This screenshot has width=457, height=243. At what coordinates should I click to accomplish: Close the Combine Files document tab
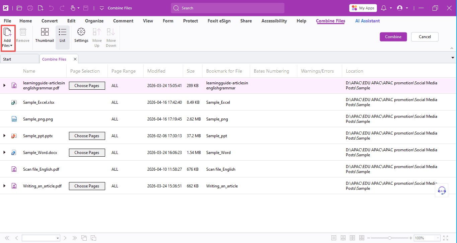click(75, 59)
